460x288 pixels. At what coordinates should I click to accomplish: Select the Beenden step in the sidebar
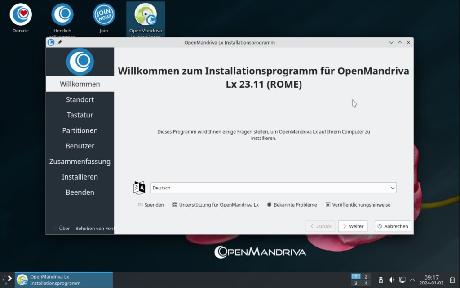pyautogui.click(x=80, y=193)
